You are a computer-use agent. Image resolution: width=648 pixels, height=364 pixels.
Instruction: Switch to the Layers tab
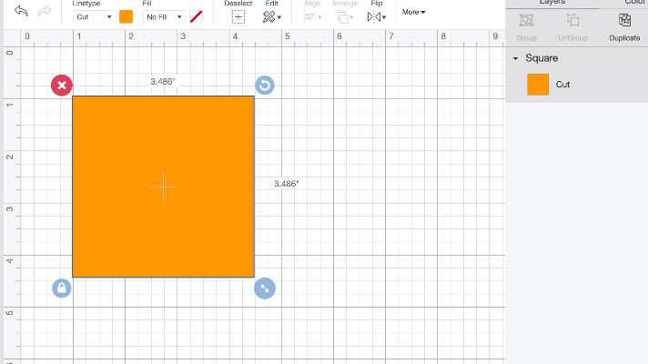coord(552,3)
